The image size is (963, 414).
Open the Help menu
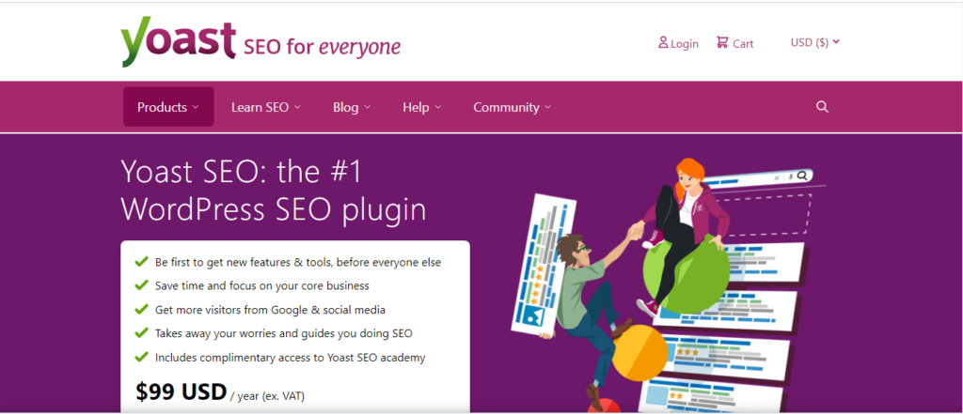tap(422, 107)
